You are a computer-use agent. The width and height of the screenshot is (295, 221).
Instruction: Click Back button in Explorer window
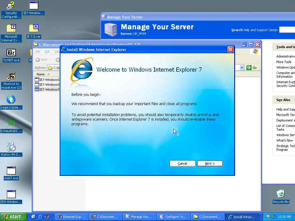click(42, 60)
